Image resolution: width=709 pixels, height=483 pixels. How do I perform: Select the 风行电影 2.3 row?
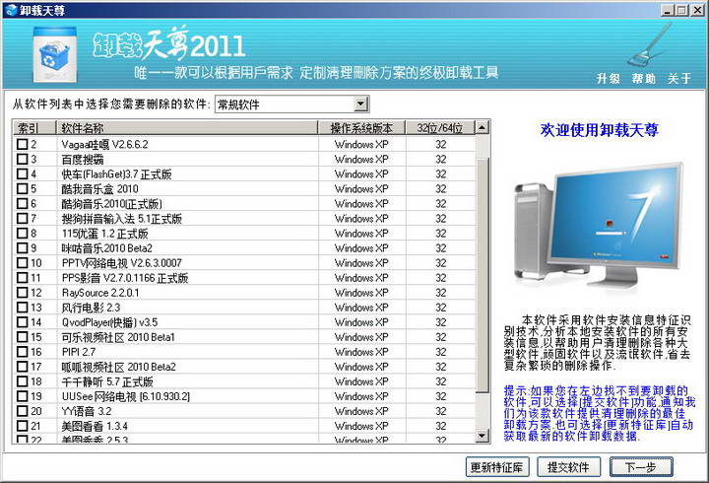click(x=244, y=308)
